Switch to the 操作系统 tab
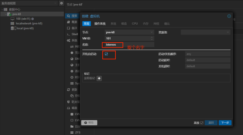 pos(100,24)
